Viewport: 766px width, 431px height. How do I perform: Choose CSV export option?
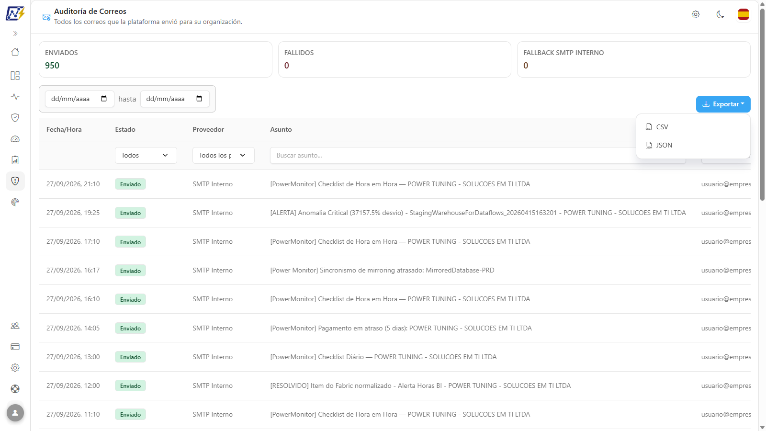[x=693, y=127]
